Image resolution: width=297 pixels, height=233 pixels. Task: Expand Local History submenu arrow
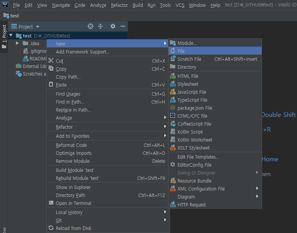point(165,212)
